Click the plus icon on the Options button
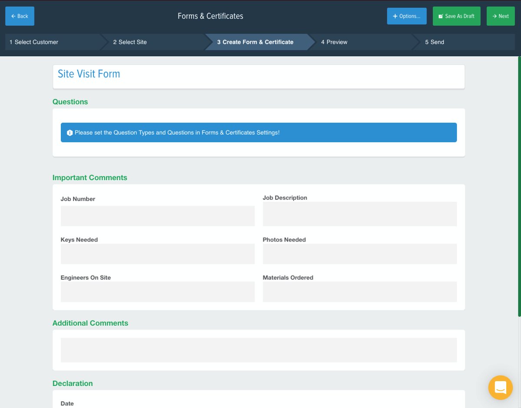 [x=396, y=16]
